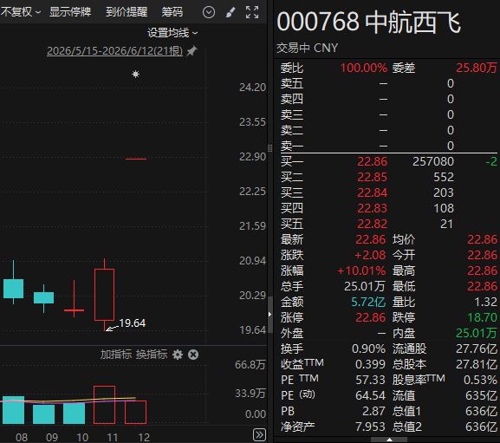
Task: Click the side panel collapse arrow
Action: click(x=269, y=315)
